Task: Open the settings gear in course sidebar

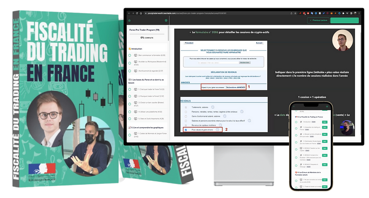Action: click(166, 20)
